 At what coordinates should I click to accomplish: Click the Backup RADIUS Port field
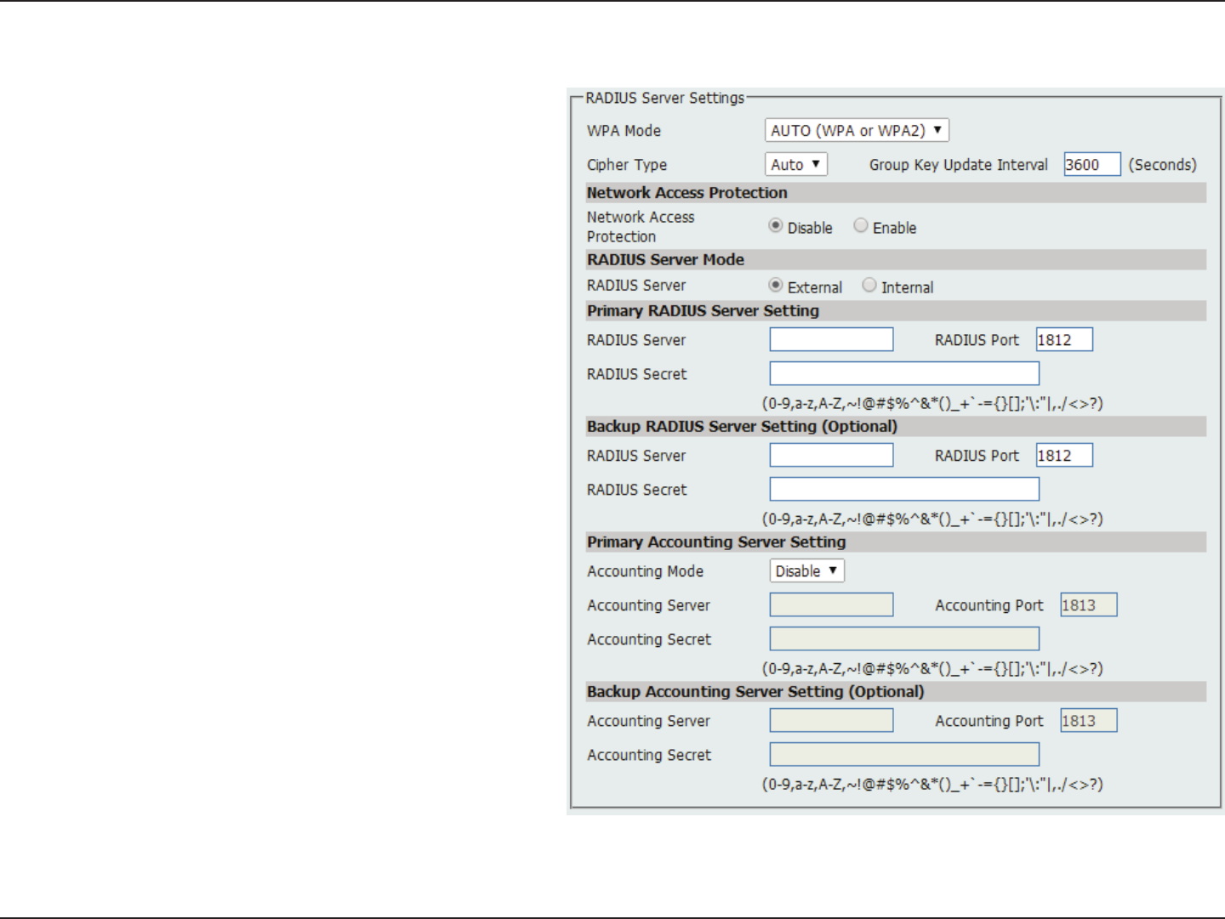[x=1064, y=455]
